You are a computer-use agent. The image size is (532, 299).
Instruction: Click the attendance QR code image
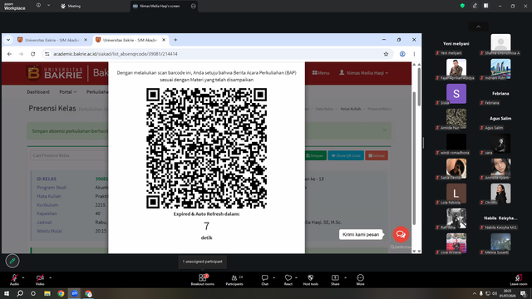[x=207, y=148]
